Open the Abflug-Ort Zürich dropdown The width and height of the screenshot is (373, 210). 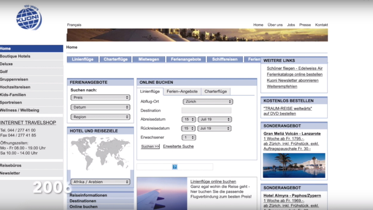208,101
